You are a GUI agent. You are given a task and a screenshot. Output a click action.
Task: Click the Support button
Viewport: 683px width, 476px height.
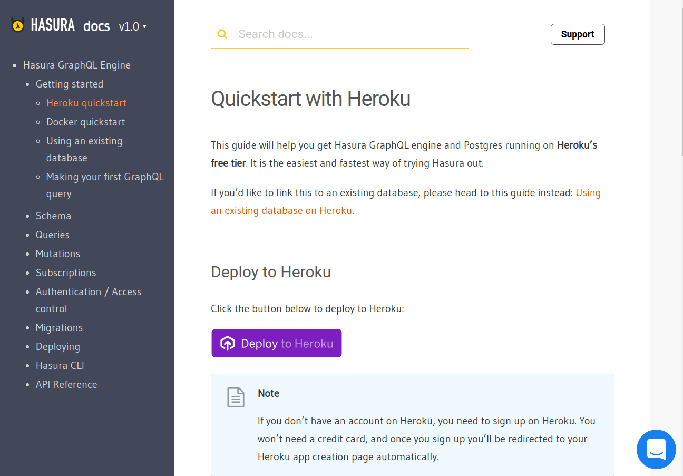pyautogui.click(x=578, y=34)
